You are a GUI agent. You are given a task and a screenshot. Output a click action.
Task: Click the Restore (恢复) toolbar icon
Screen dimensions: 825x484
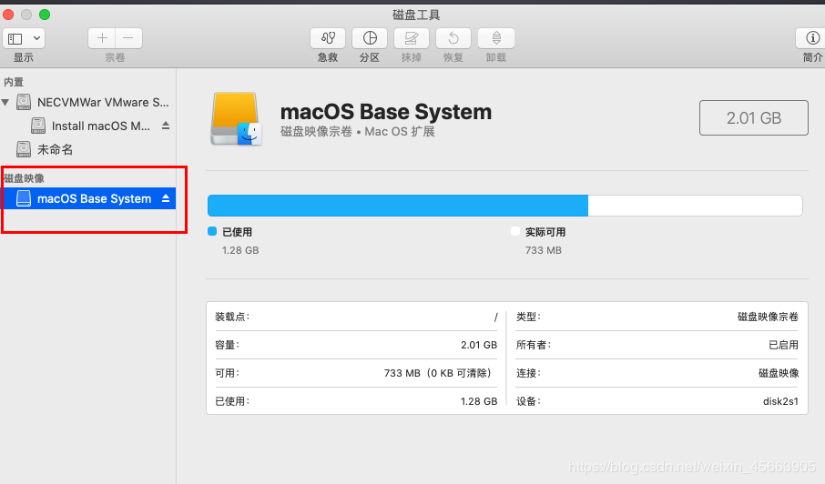[x=453, y=38]
